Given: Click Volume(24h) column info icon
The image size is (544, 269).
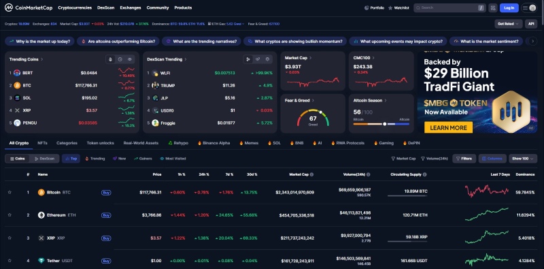Looking at the screenshot, I should pos(368,174).
